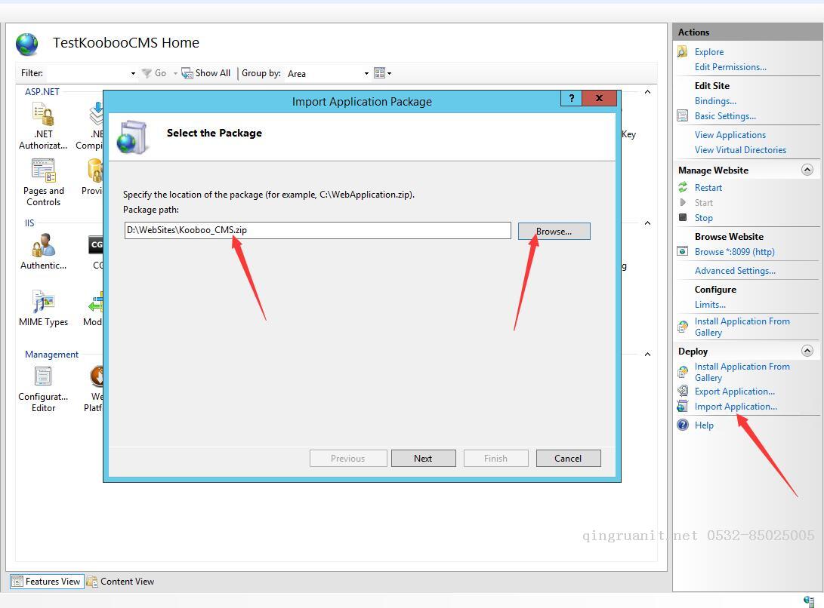The image size is (824, 608).
Task: Open the Pages and Controls feature icon
Action: pyautogui.click(x=43, y=170)
